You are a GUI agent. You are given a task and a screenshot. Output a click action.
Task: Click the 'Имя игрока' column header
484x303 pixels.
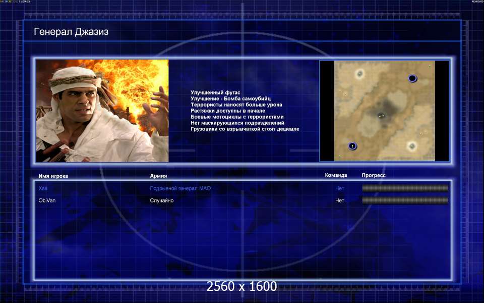53,176
